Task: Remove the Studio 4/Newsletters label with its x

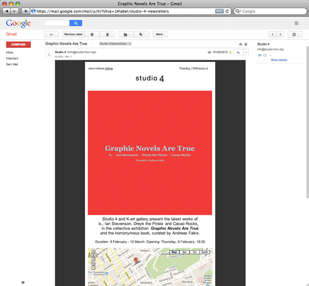Action: 130,44
